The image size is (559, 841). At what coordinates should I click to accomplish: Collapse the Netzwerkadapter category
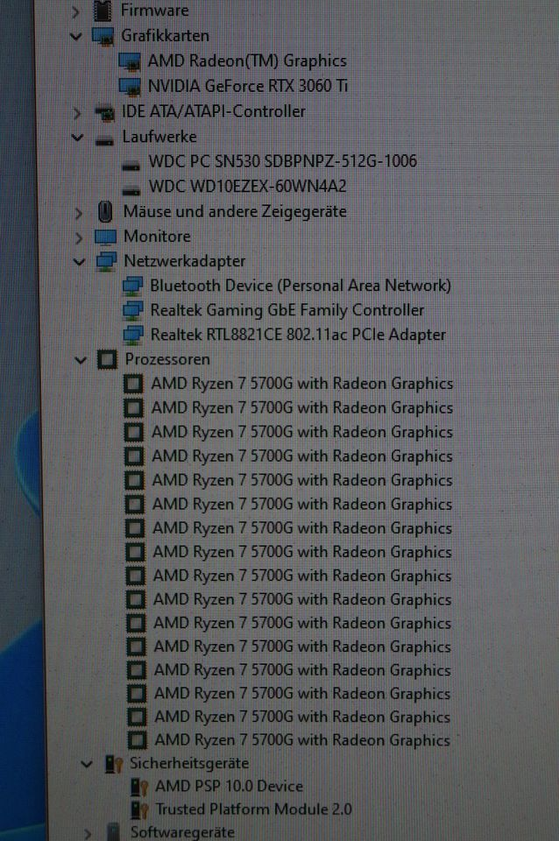click(80, 262)
